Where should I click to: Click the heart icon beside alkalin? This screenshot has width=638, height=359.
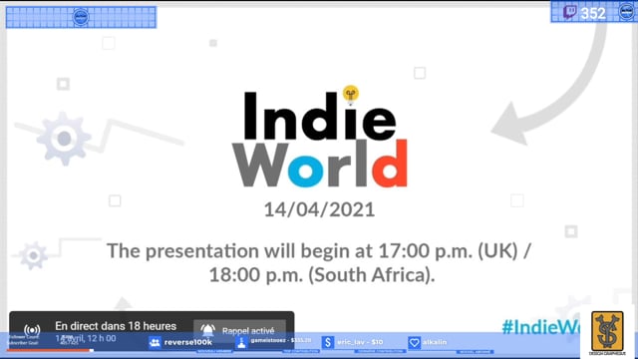[x=415, y=342]
